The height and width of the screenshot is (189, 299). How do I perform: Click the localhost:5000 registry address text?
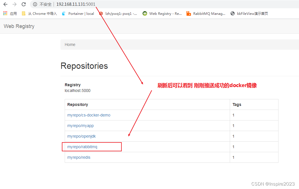[x=78, y=91]
